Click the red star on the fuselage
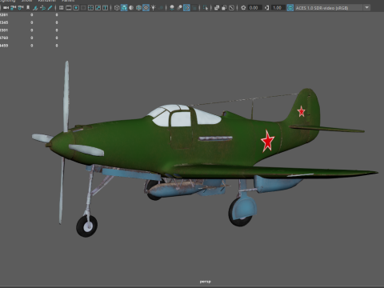384x288 pixels. [x=267, y=141]
